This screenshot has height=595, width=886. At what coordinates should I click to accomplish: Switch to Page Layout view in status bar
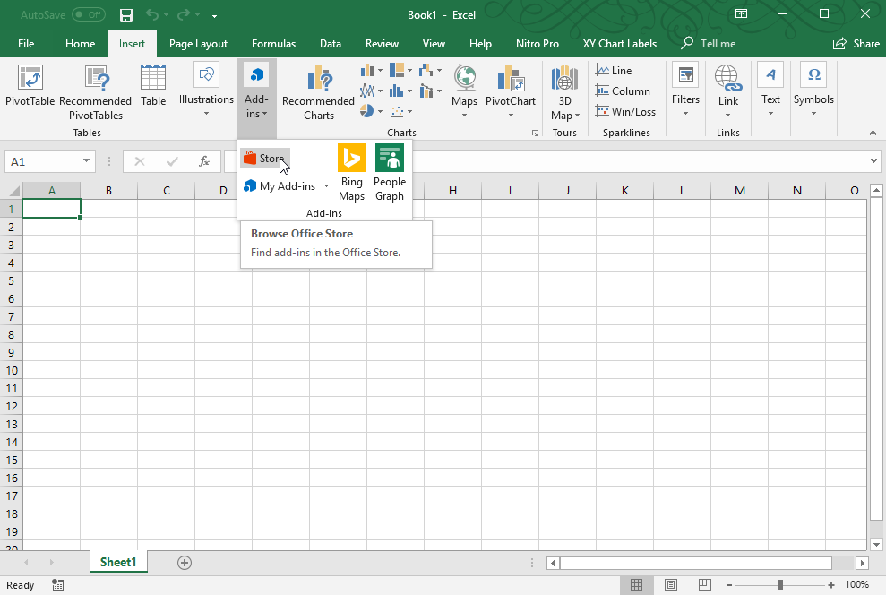pos(671,585)
